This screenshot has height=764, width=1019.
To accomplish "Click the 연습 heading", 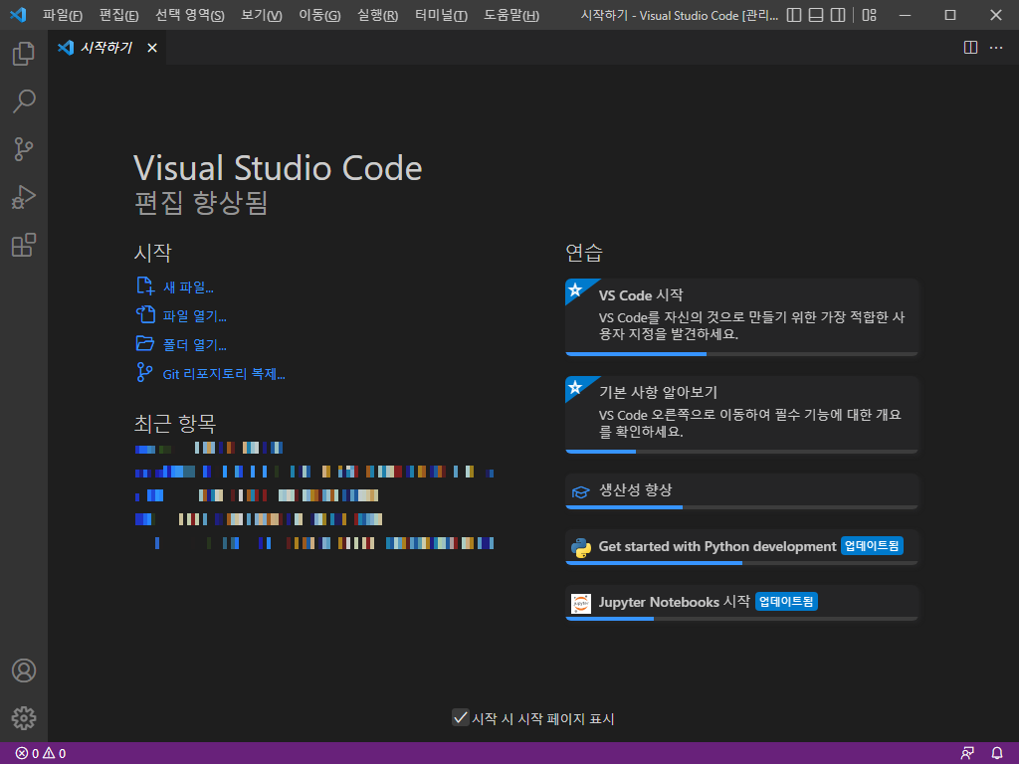I will click(584, 253).
